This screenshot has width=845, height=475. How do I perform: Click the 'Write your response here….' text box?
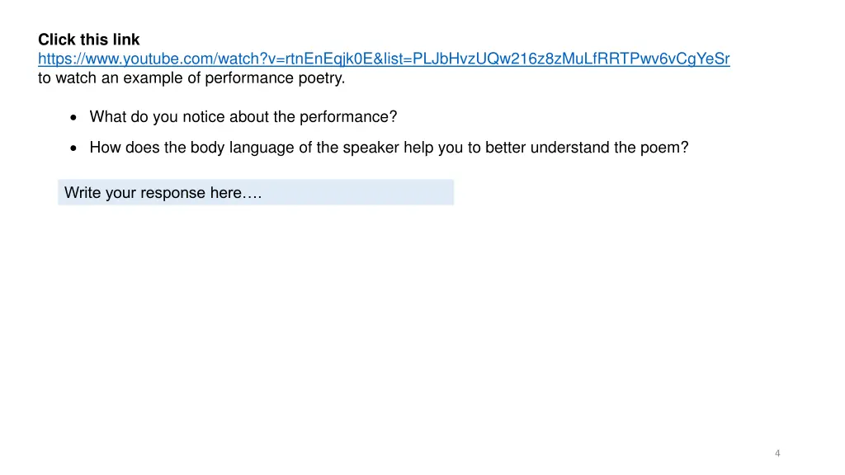click(x=256, y=192)
